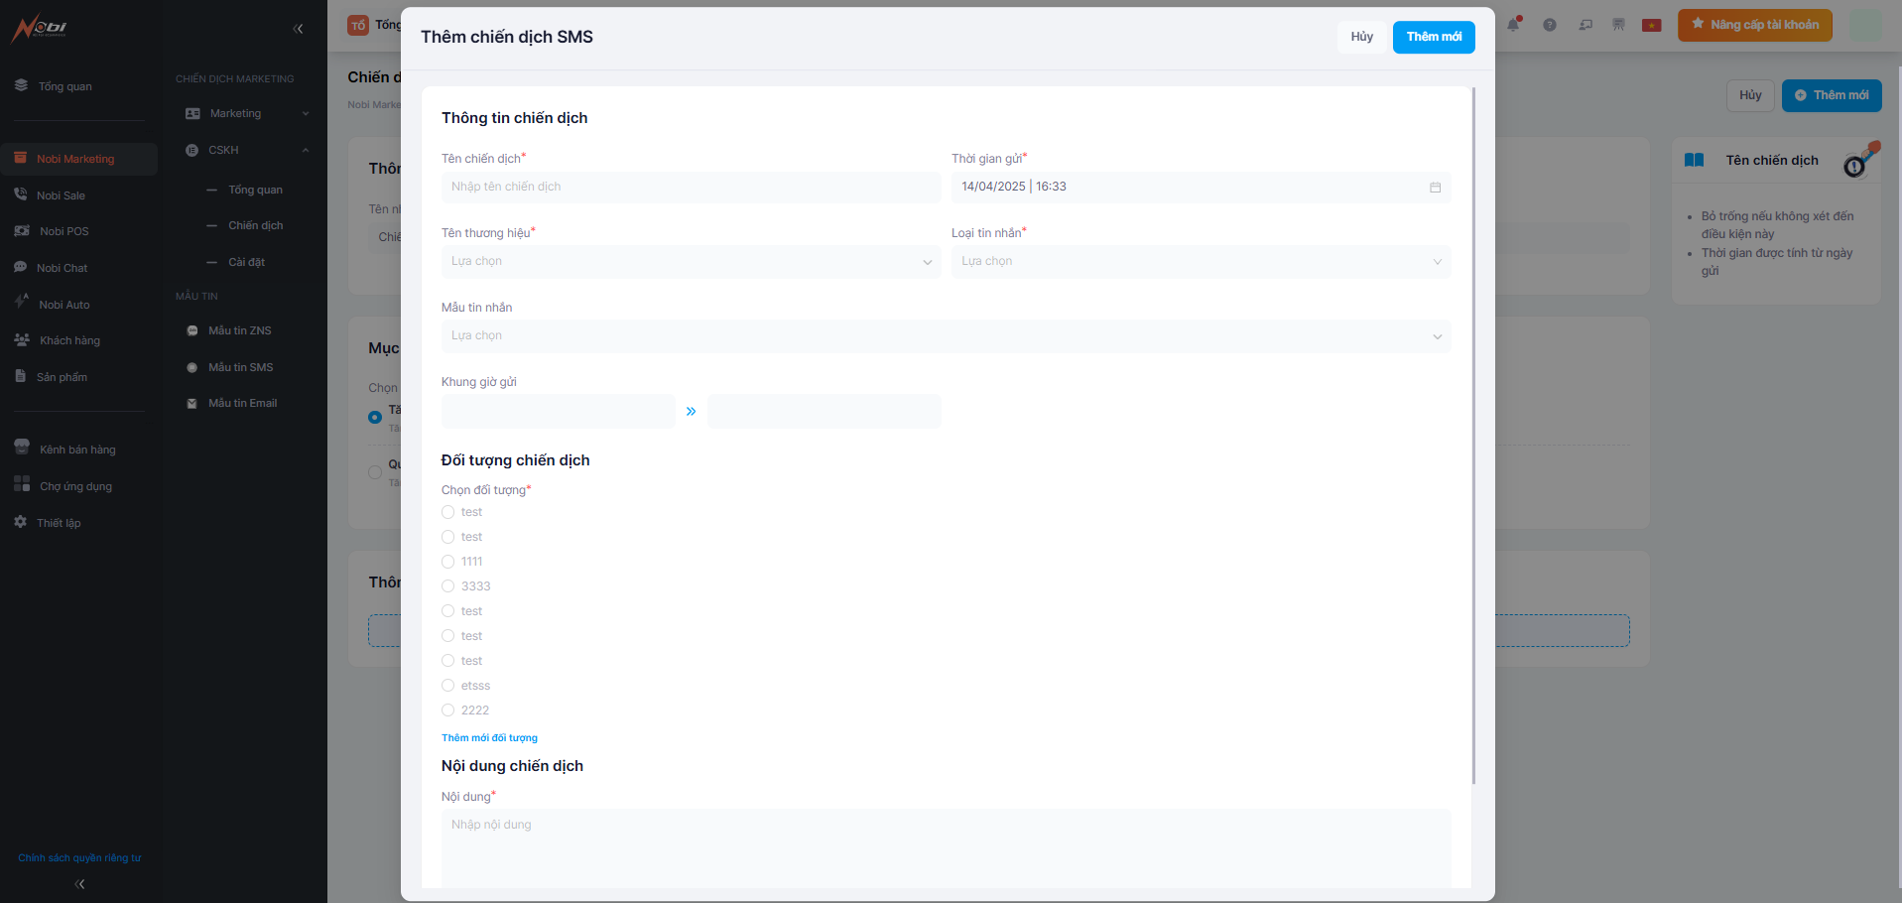Image resolution: width=1902 pixels, height=903 pixels.
Task: Expand the Mẫu tin nhắn dropdown
Action: pos(945,336)
